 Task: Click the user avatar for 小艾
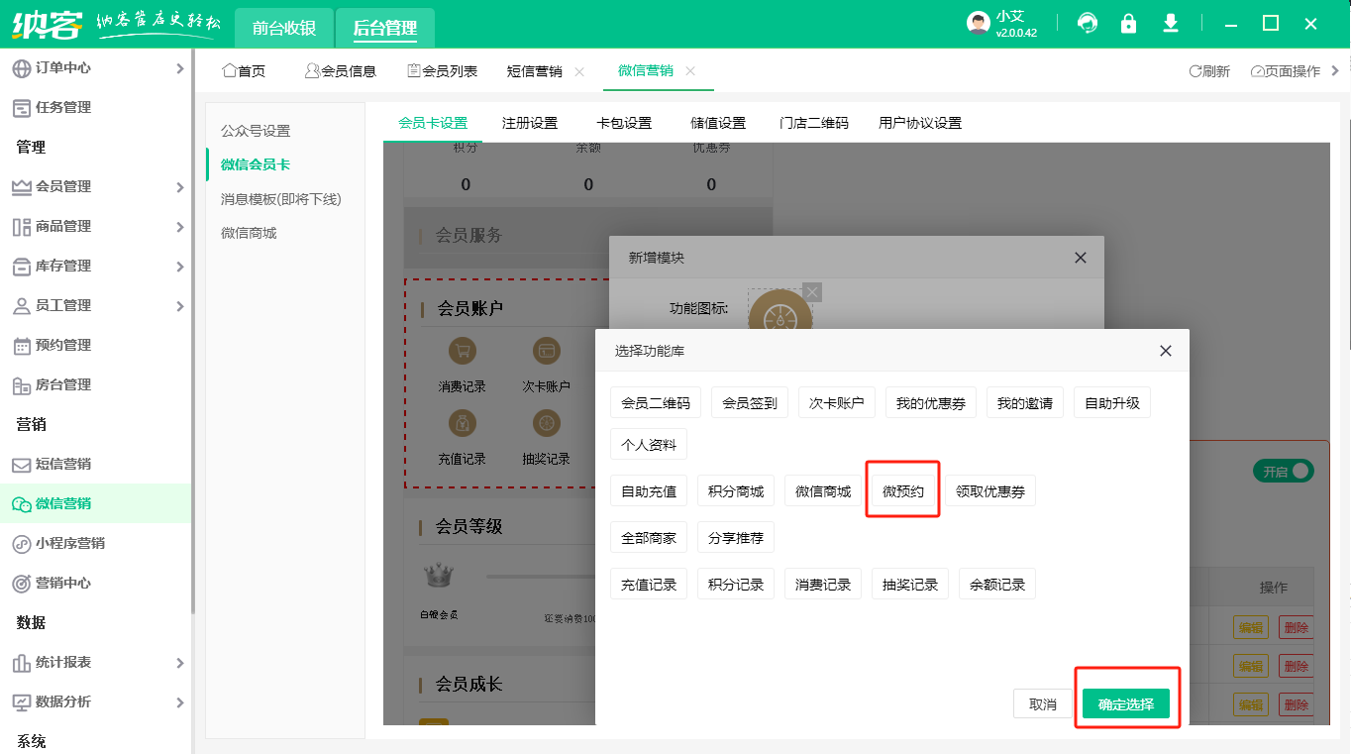pyautogui.click(x=979, y=24)
